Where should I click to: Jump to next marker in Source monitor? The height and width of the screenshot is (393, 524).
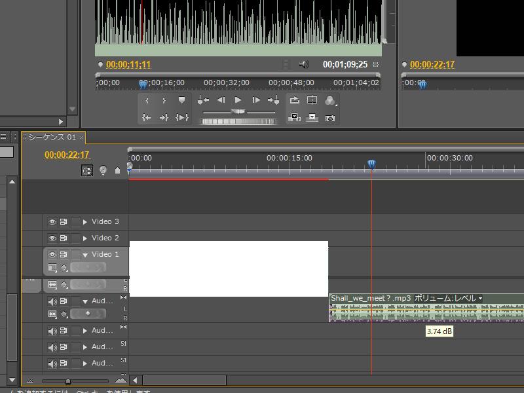coord(273,100)
